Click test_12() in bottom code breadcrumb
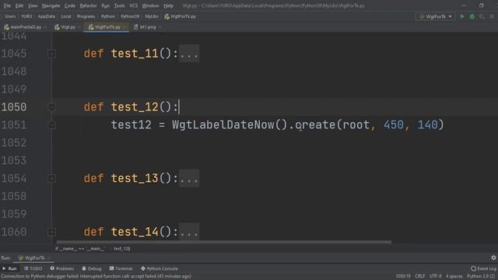 point(122,249)
